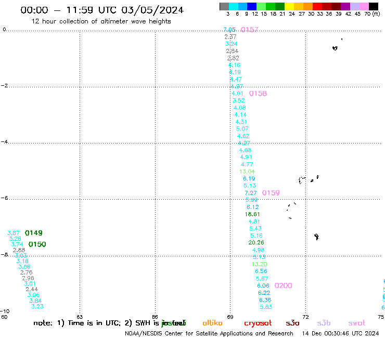The image size is (385, 338).
Task: Click the wave height value 7.05
Action: coord(229,30)
